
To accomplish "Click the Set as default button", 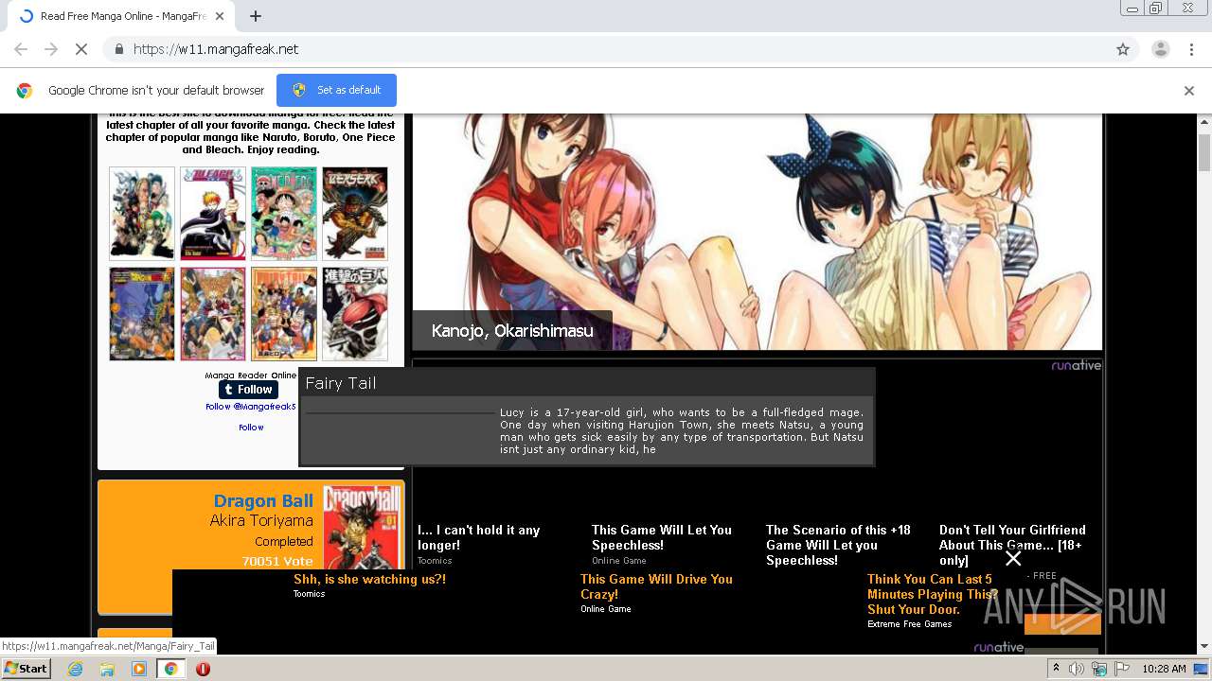I will pyautogui.click(x=336, y=90).
